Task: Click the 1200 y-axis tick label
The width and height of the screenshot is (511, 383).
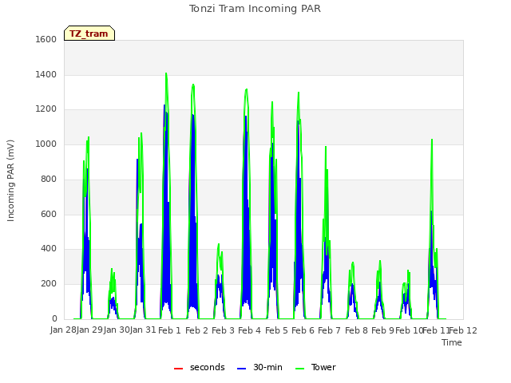Action: point(46,109)
